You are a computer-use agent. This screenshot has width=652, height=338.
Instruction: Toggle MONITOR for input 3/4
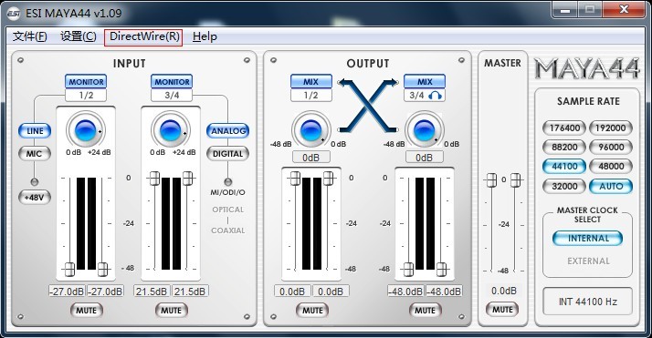tap(172, 82)
